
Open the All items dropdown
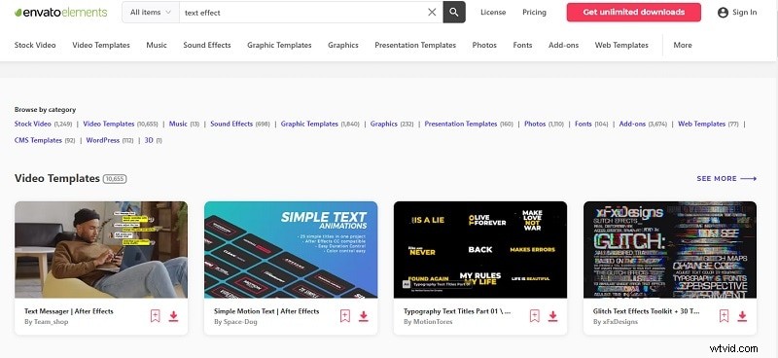point(151,13)
